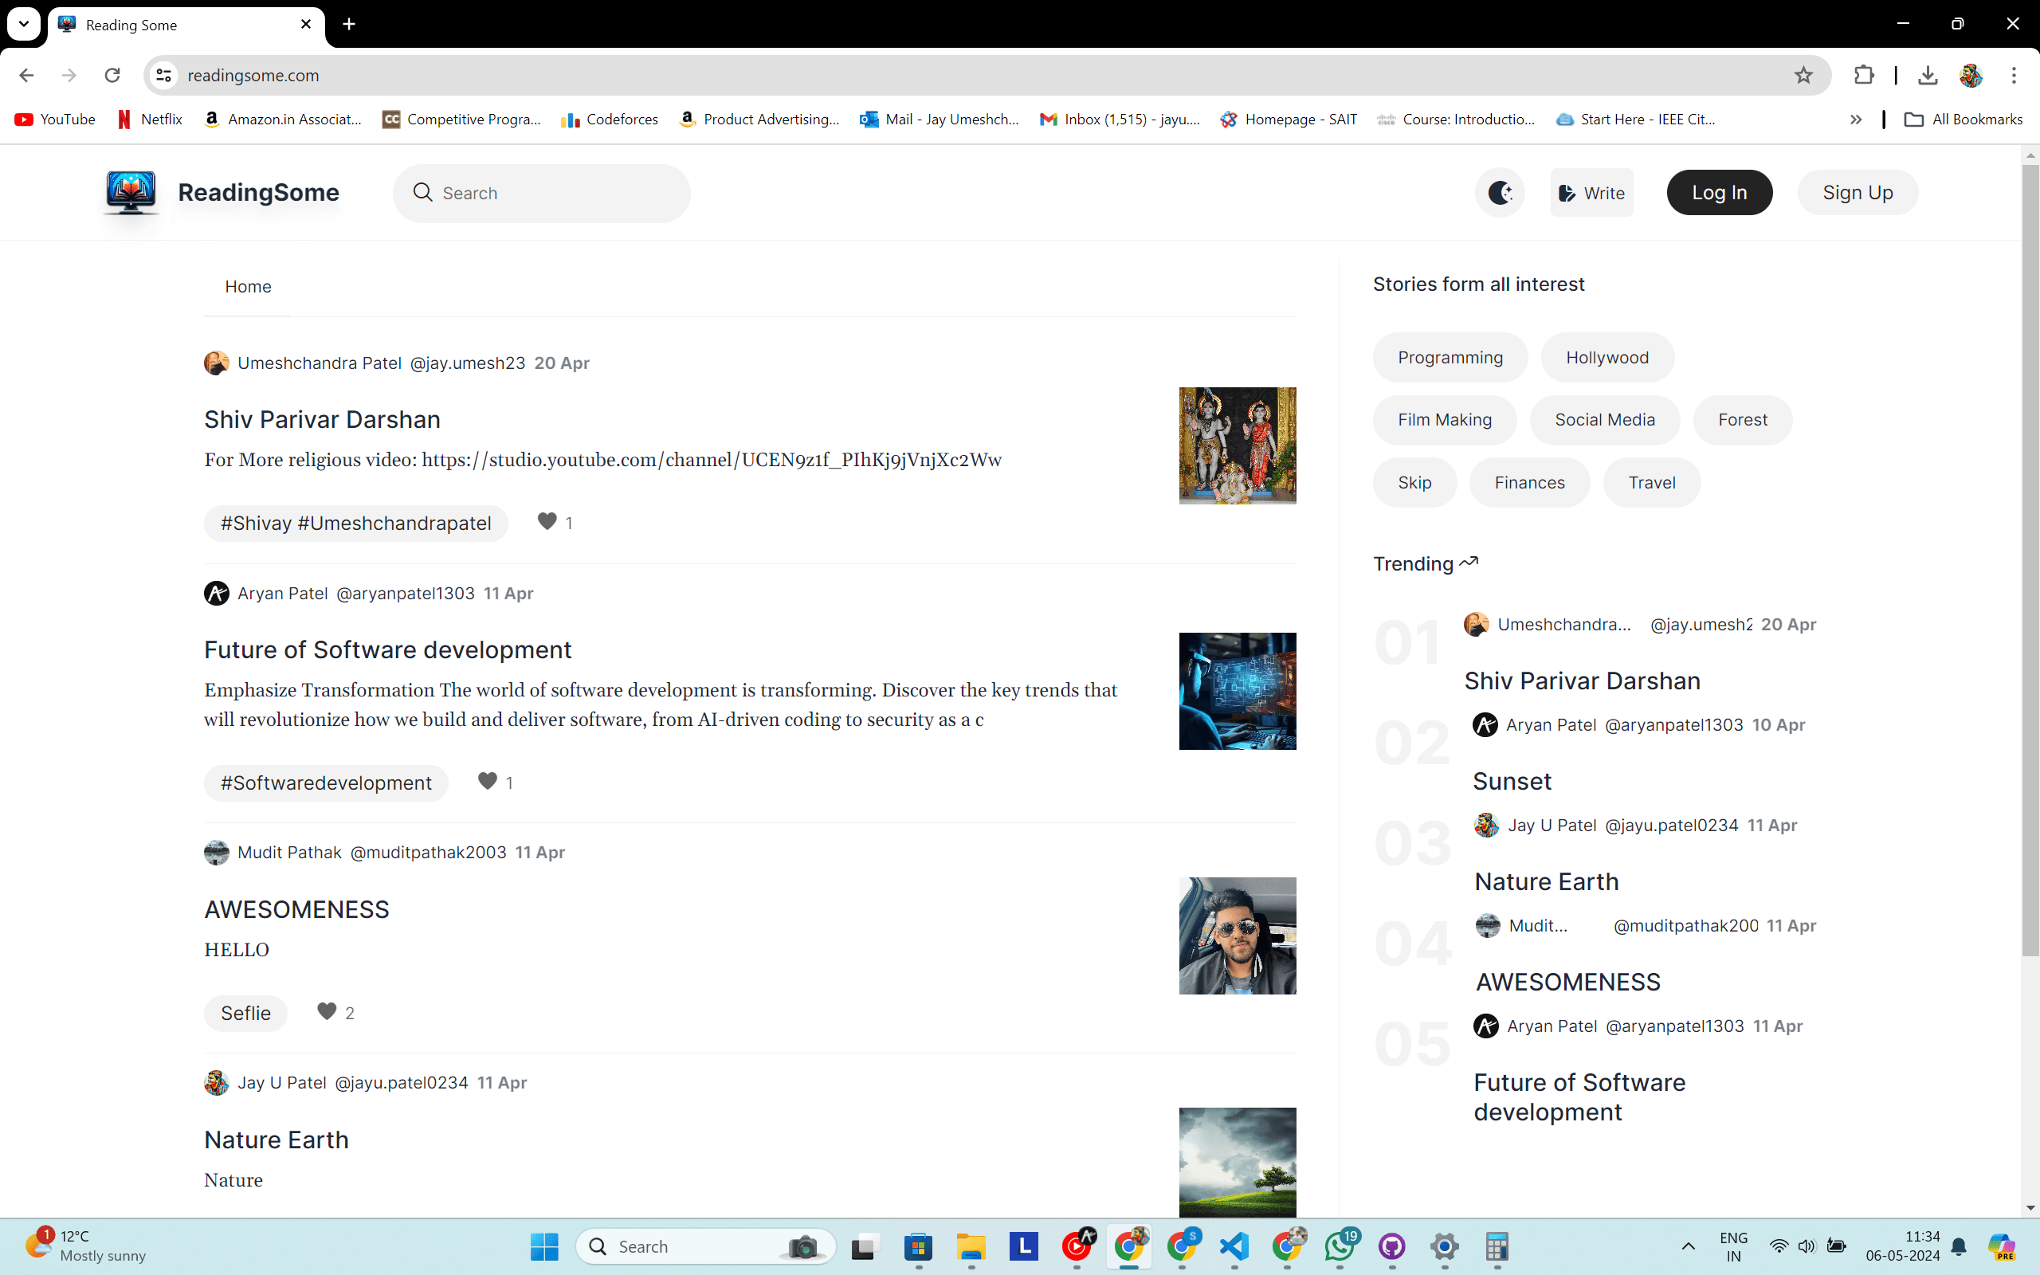
Task: Open Chrome downloads icon
Action: click(x=1927, y=75)
